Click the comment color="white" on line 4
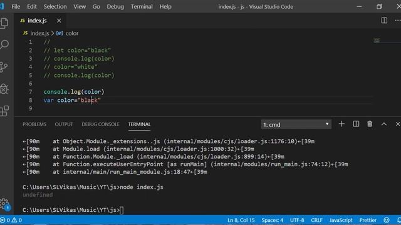401x225 pixels. [71, 67]
